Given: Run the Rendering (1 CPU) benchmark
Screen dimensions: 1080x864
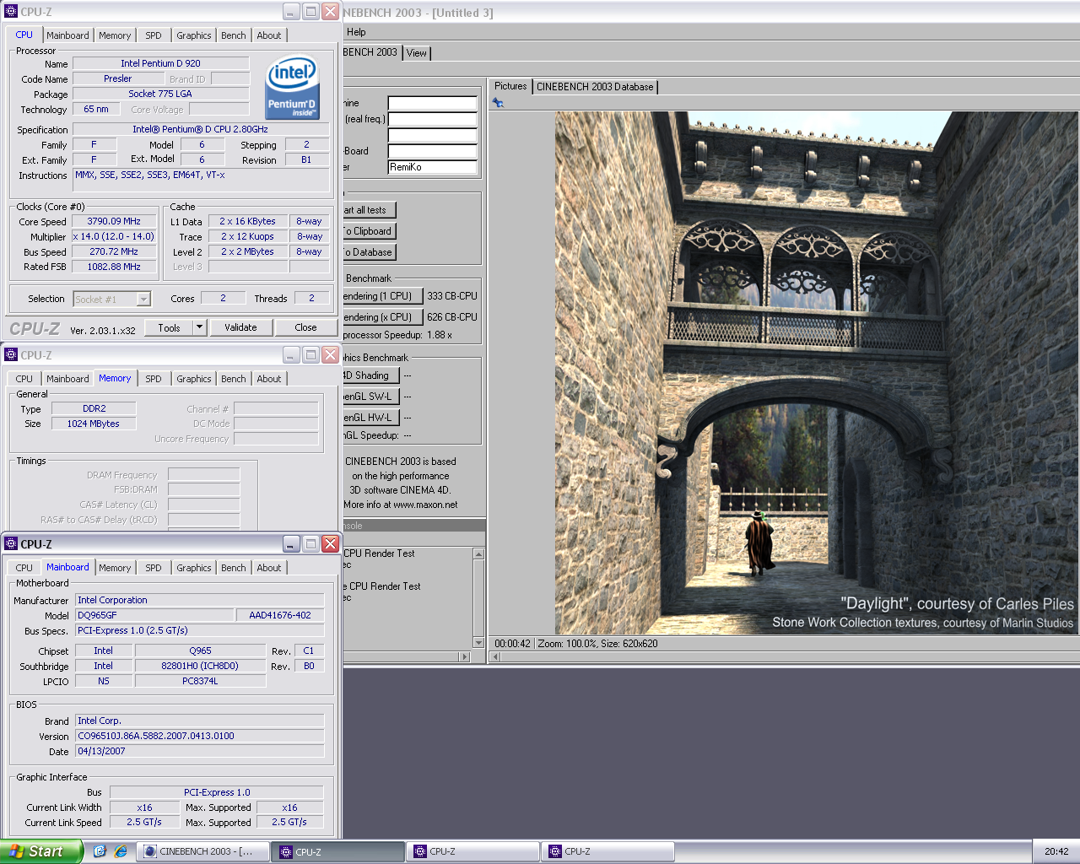Looking at the screenshot, I should coord(381,296).
